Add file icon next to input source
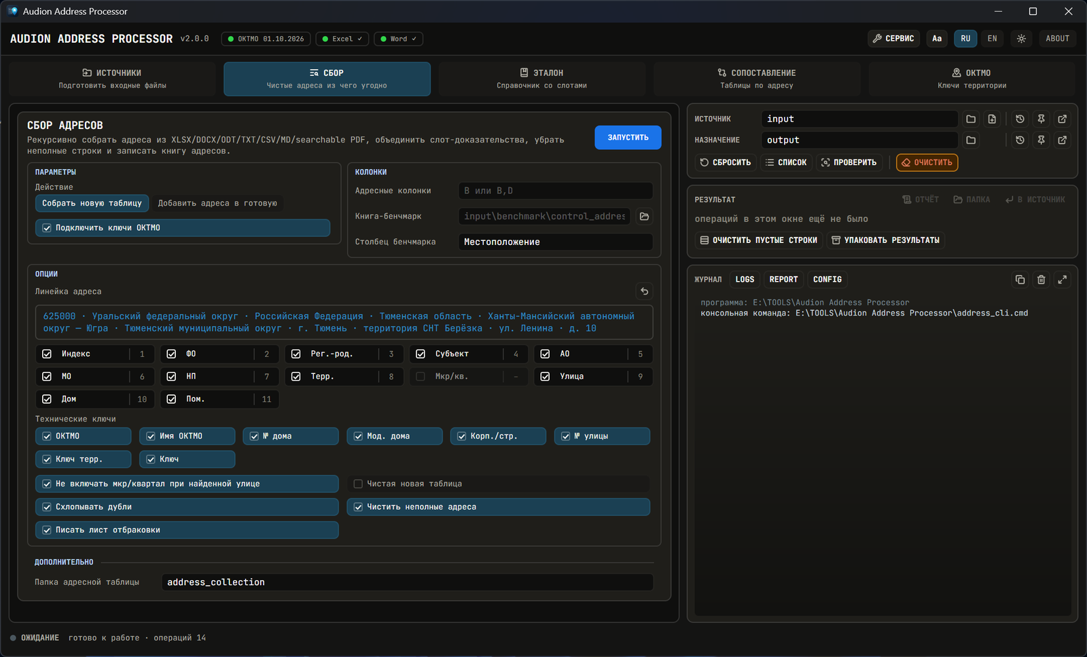This screenshot has height=657, width=1087. click(x=992, y=119)
